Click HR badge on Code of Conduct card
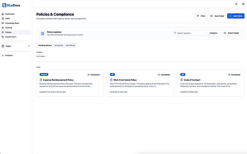 183,74
